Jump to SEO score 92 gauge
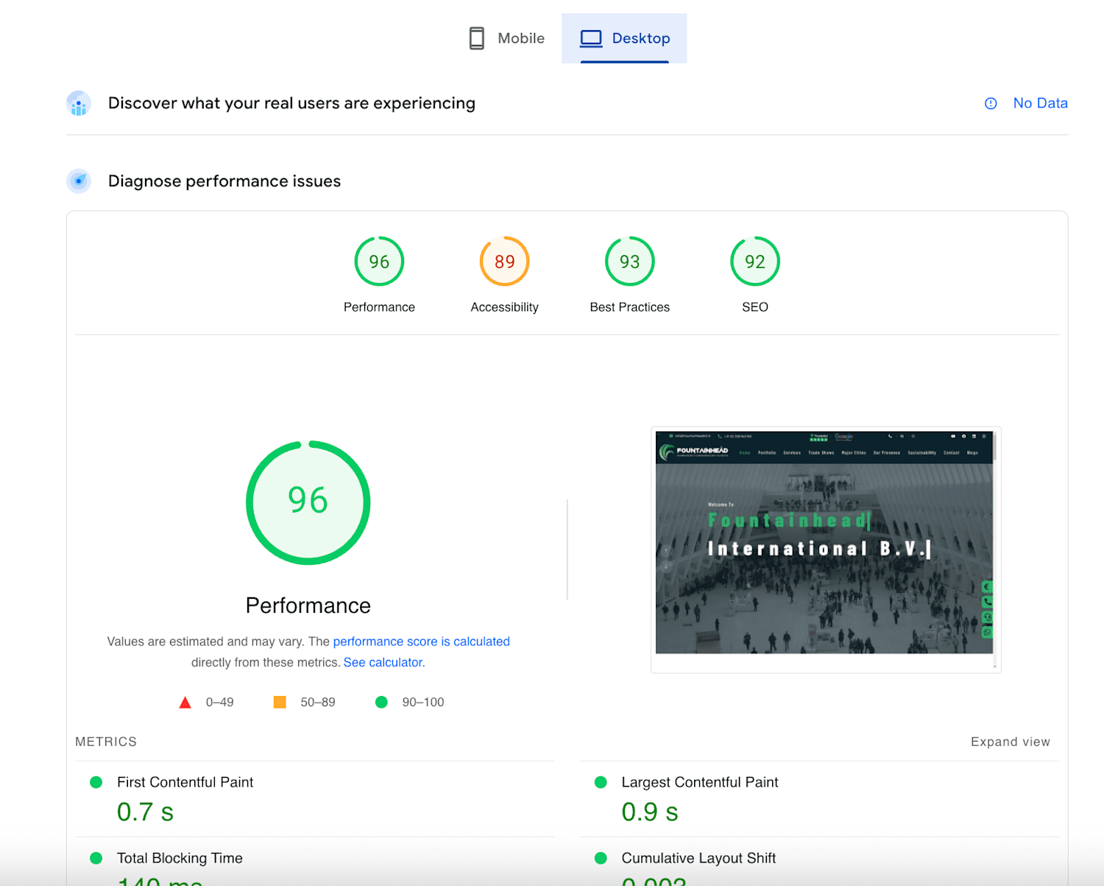Viewport: 1104px width, 886px height. [755, 261]
